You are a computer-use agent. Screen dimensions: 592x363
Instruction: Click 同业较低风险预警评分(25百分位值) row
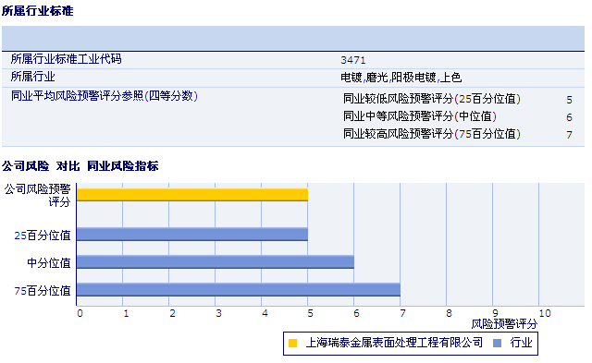(x=458, y=99)
